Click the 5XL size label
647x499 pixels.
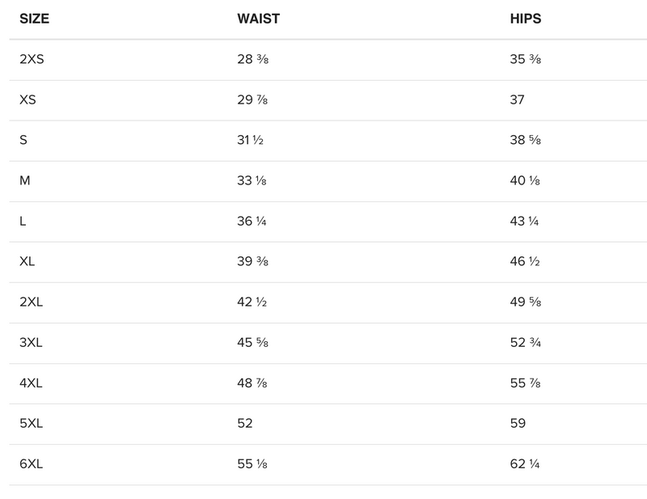tap(31, 424)
